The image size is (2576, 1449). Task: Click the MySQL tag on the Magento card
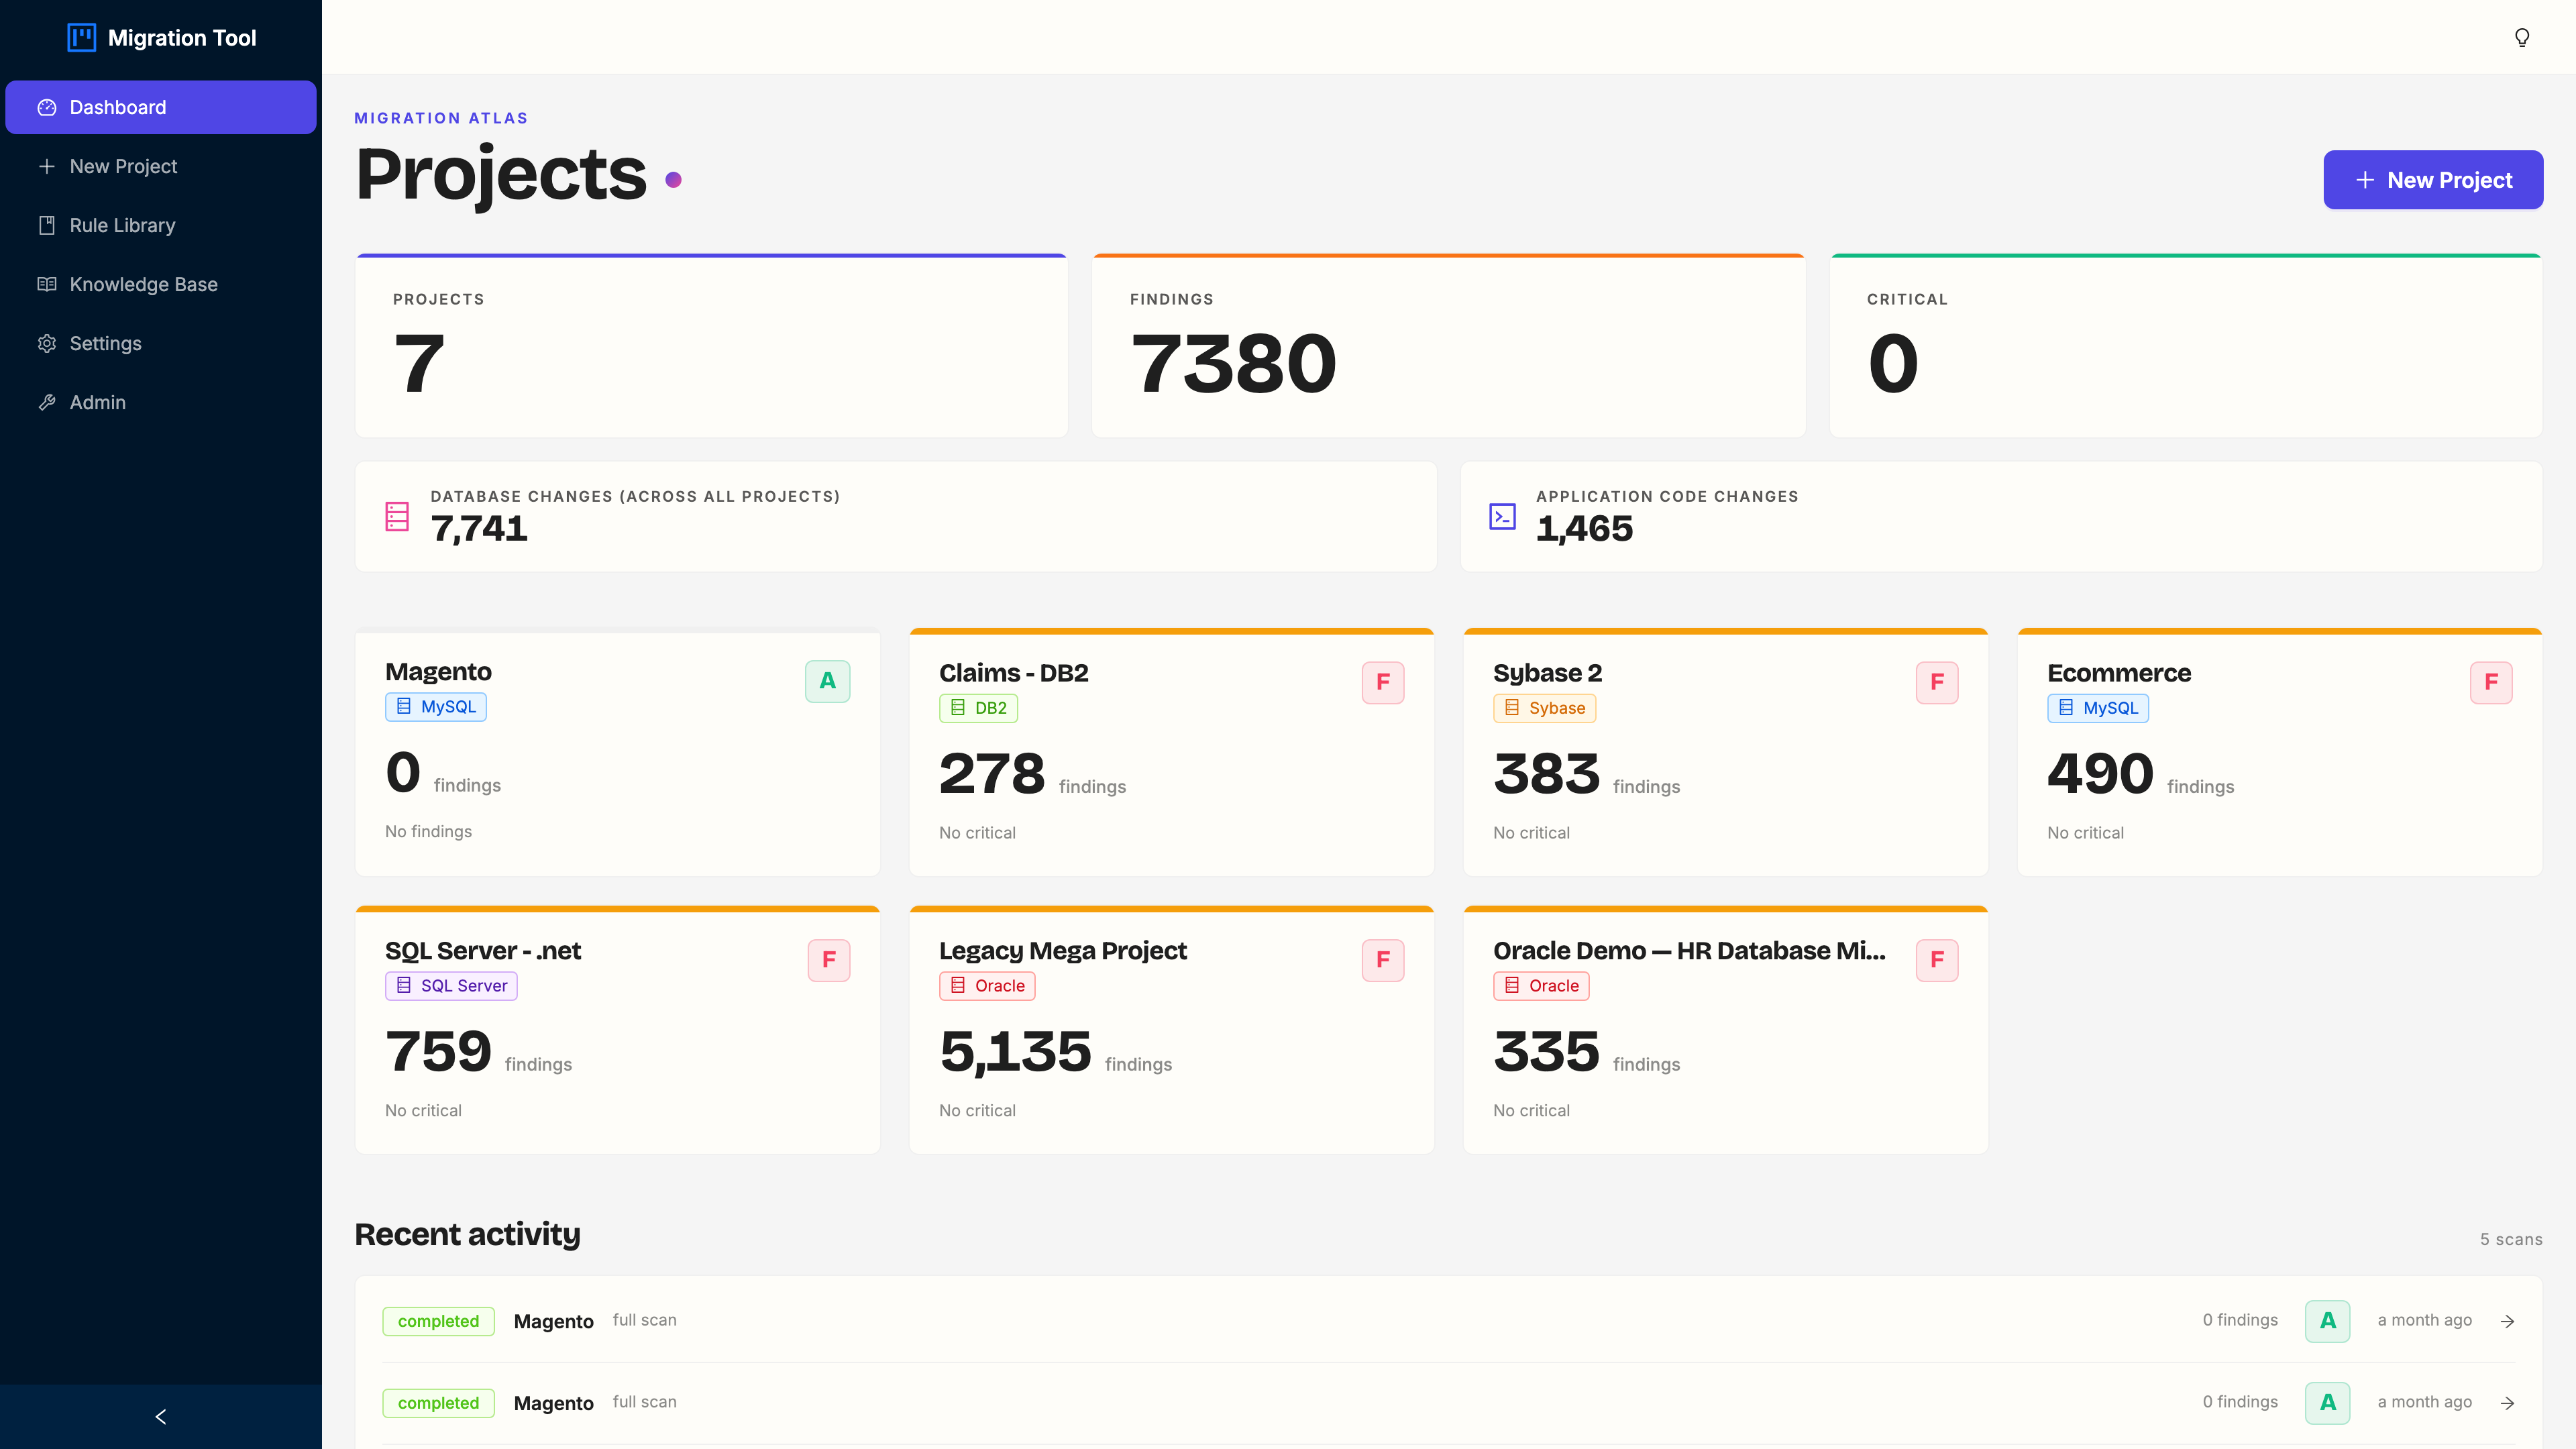pyautogui.click(x=436, y=707)
